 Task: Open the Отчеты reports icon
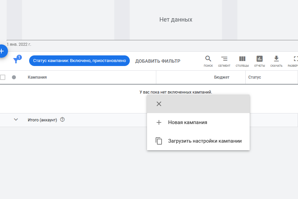pos(259,61)
